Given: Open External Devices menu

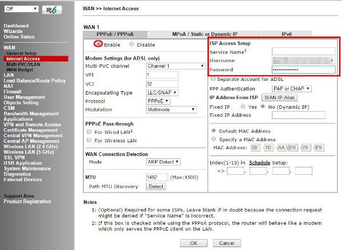Looking at the screenshot, I should click(23, 179).
